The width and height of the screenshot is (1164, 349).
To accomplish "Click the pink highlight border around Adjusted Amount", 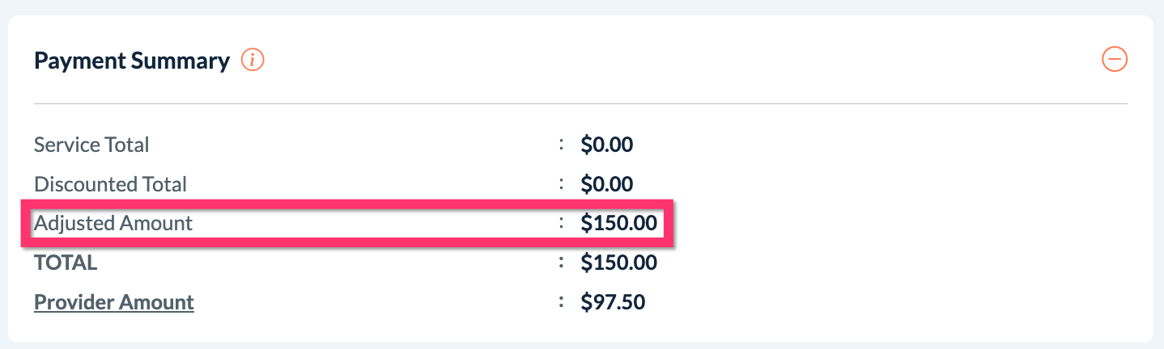I will click(x=348, y=204).
